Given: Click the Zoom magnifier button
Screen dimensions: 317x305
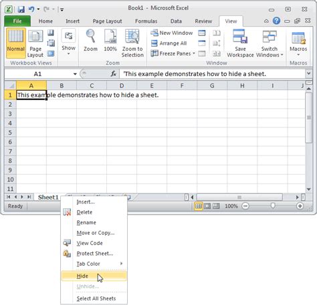Looking at the screenshot, I should [90, 41].
